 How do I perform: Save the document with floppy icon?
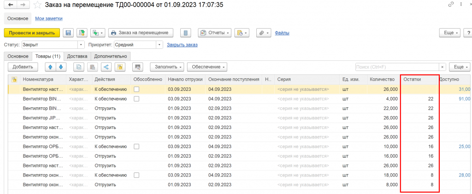pyautogui.click(x=68, y=33)
